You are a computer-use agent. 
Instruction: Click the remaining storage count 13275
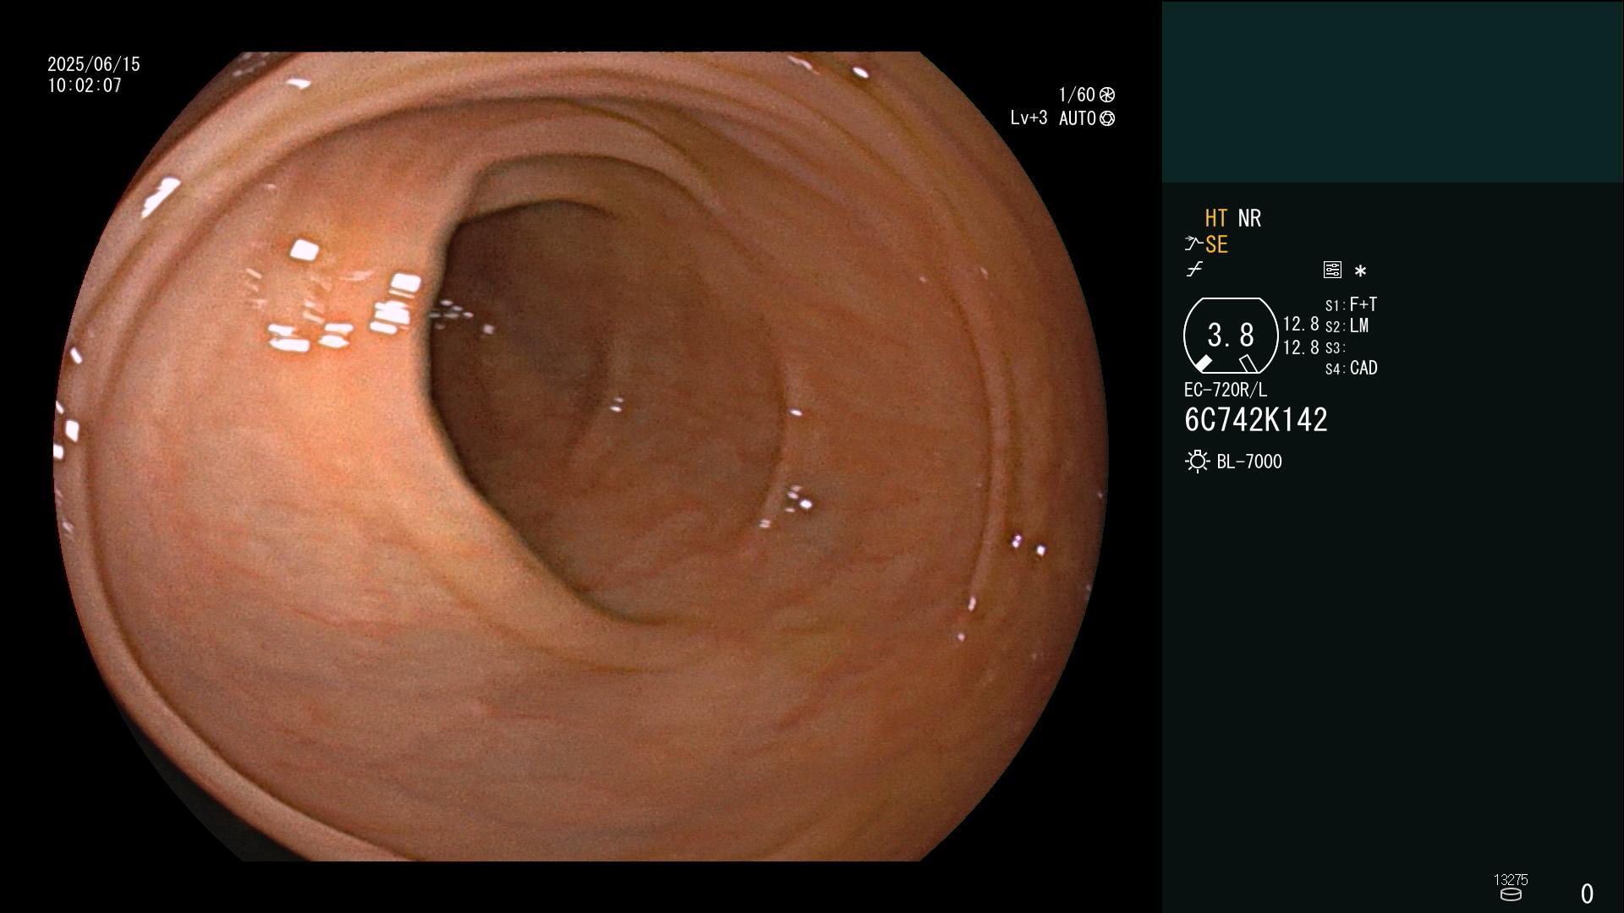pos(1511,880)
